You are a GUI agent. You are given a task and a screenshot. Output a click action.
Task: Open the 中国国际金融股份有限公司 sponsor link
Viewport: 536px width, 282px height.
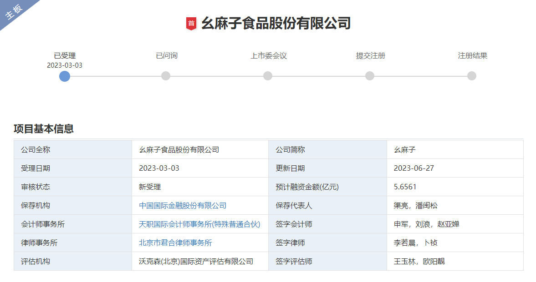point(183,206)
